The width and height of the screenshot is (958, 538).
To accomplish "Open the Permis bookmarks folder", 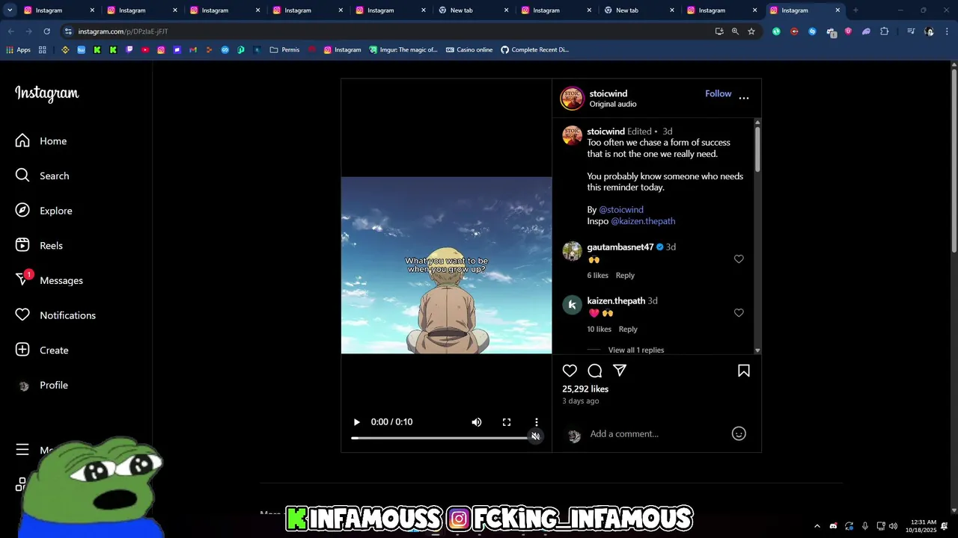I will 284,50.
